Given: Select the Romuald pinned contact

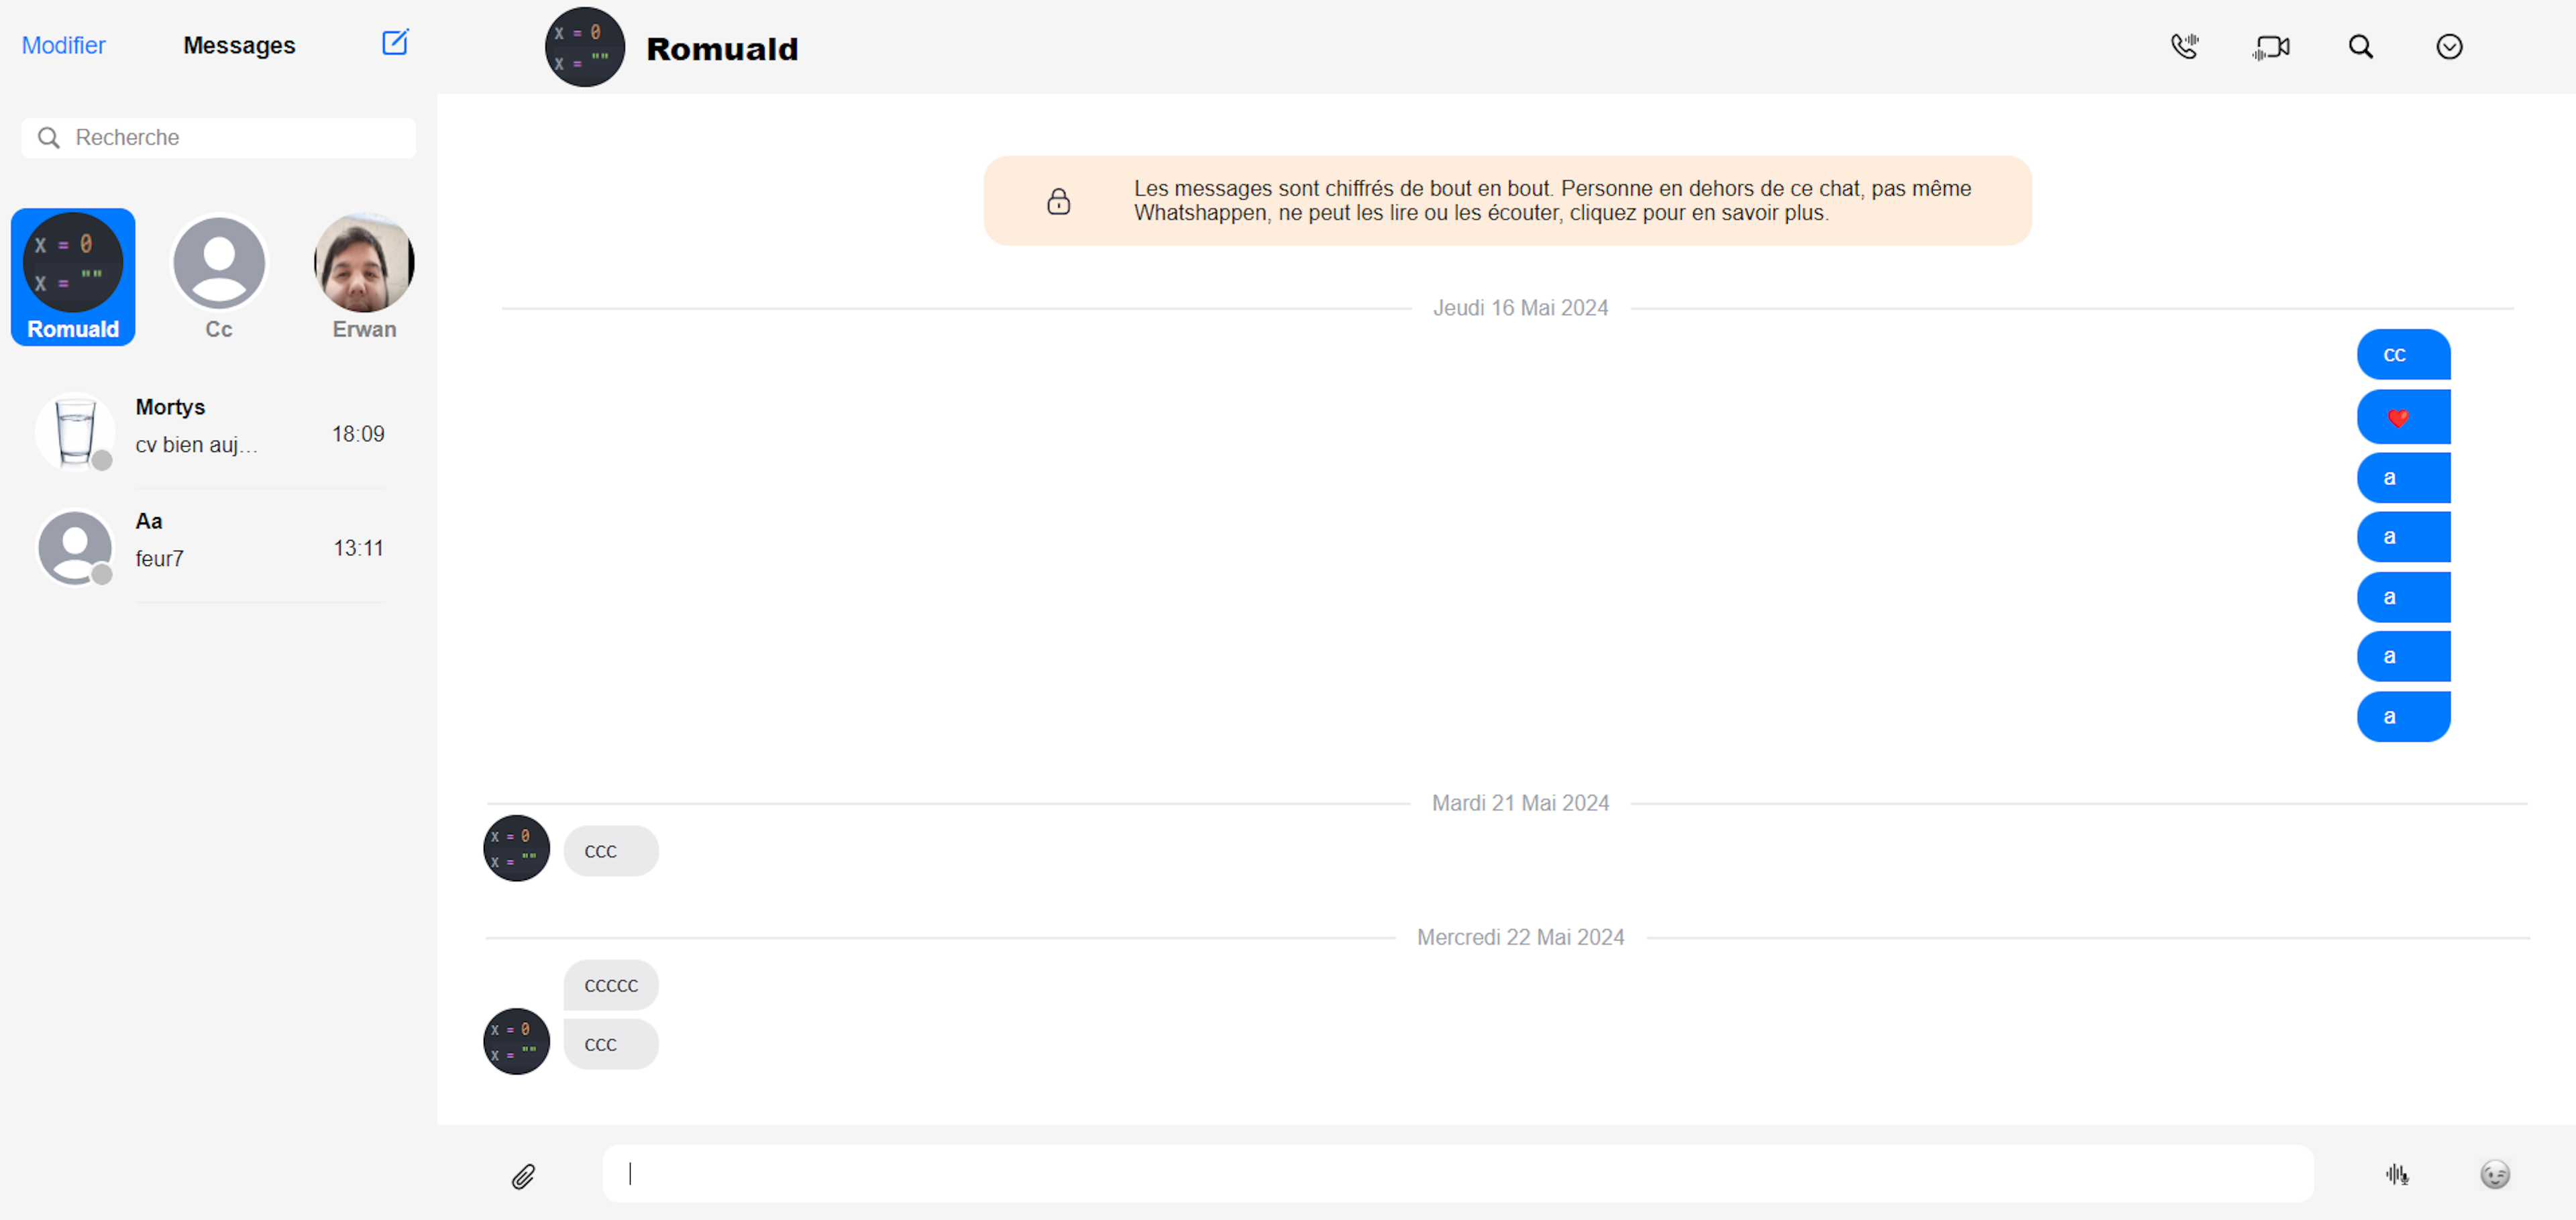Looking at the screenshot, I should coord(73,276).
